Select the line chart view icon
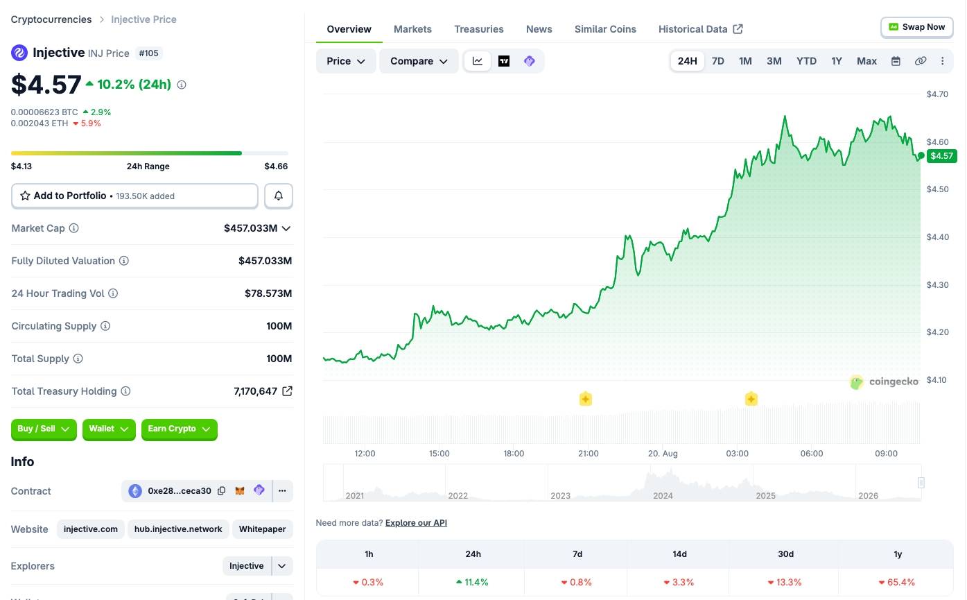The width and height of the screenshot is (967, 600). [x=478, y=61]
